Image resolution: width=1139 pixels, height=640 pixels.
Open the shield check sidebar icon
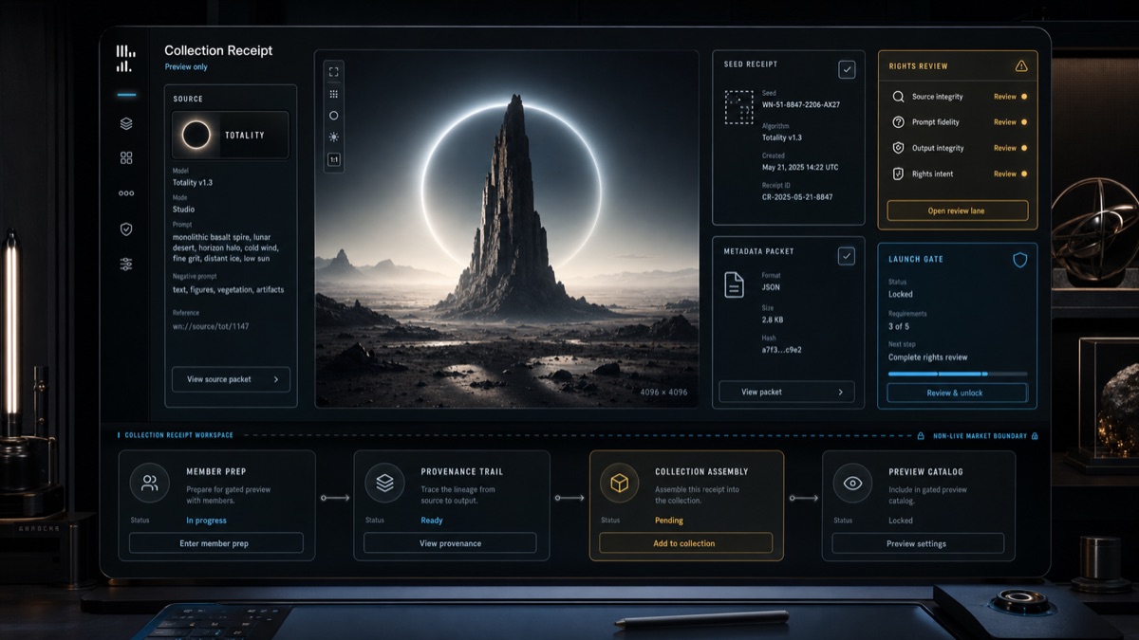pyautogui.click(x=126, y=229)
